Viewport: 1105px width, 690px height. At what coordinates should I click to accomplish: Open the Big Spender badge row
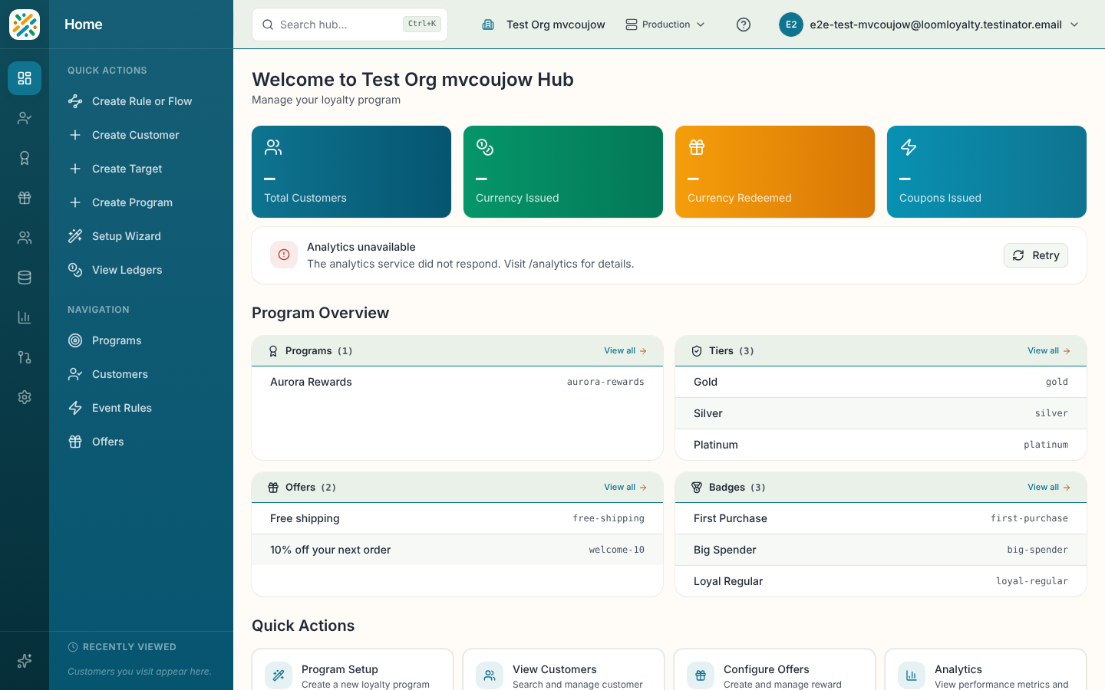coord(881,550)
